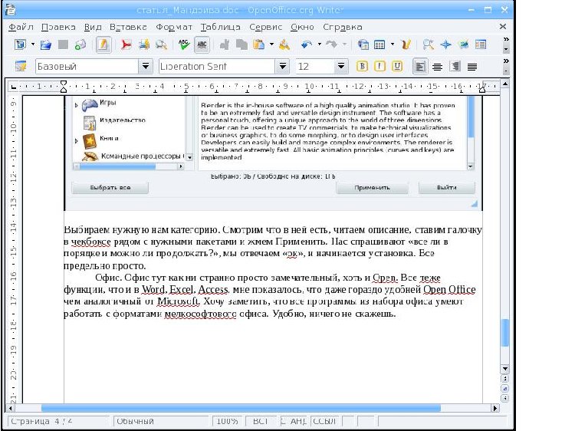Image resolution: width=575 pixels, height=431 pixels.
Task: Click the Redo arrow icon
Action: click(331, 44)
